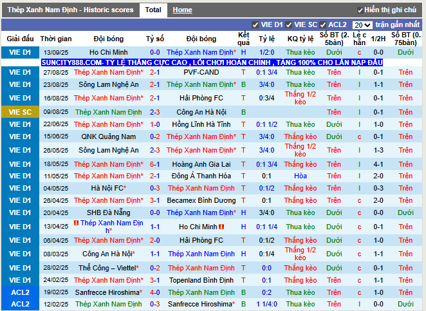This screenshot has width=426, height=311.
Task: Click the 0-3 score on 12/02/25
Action: point(154,304)
